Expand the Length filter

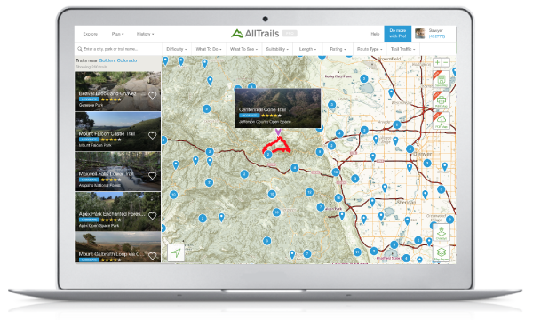coord(307,49)
